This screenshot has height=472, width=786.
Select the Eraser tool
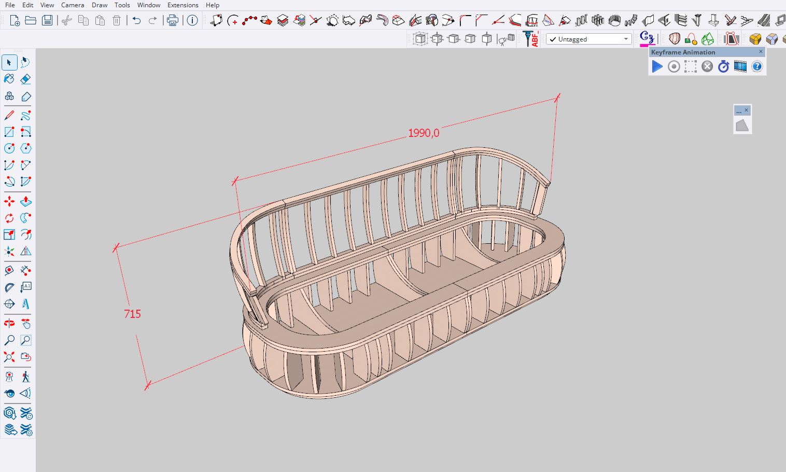[25, 79]
